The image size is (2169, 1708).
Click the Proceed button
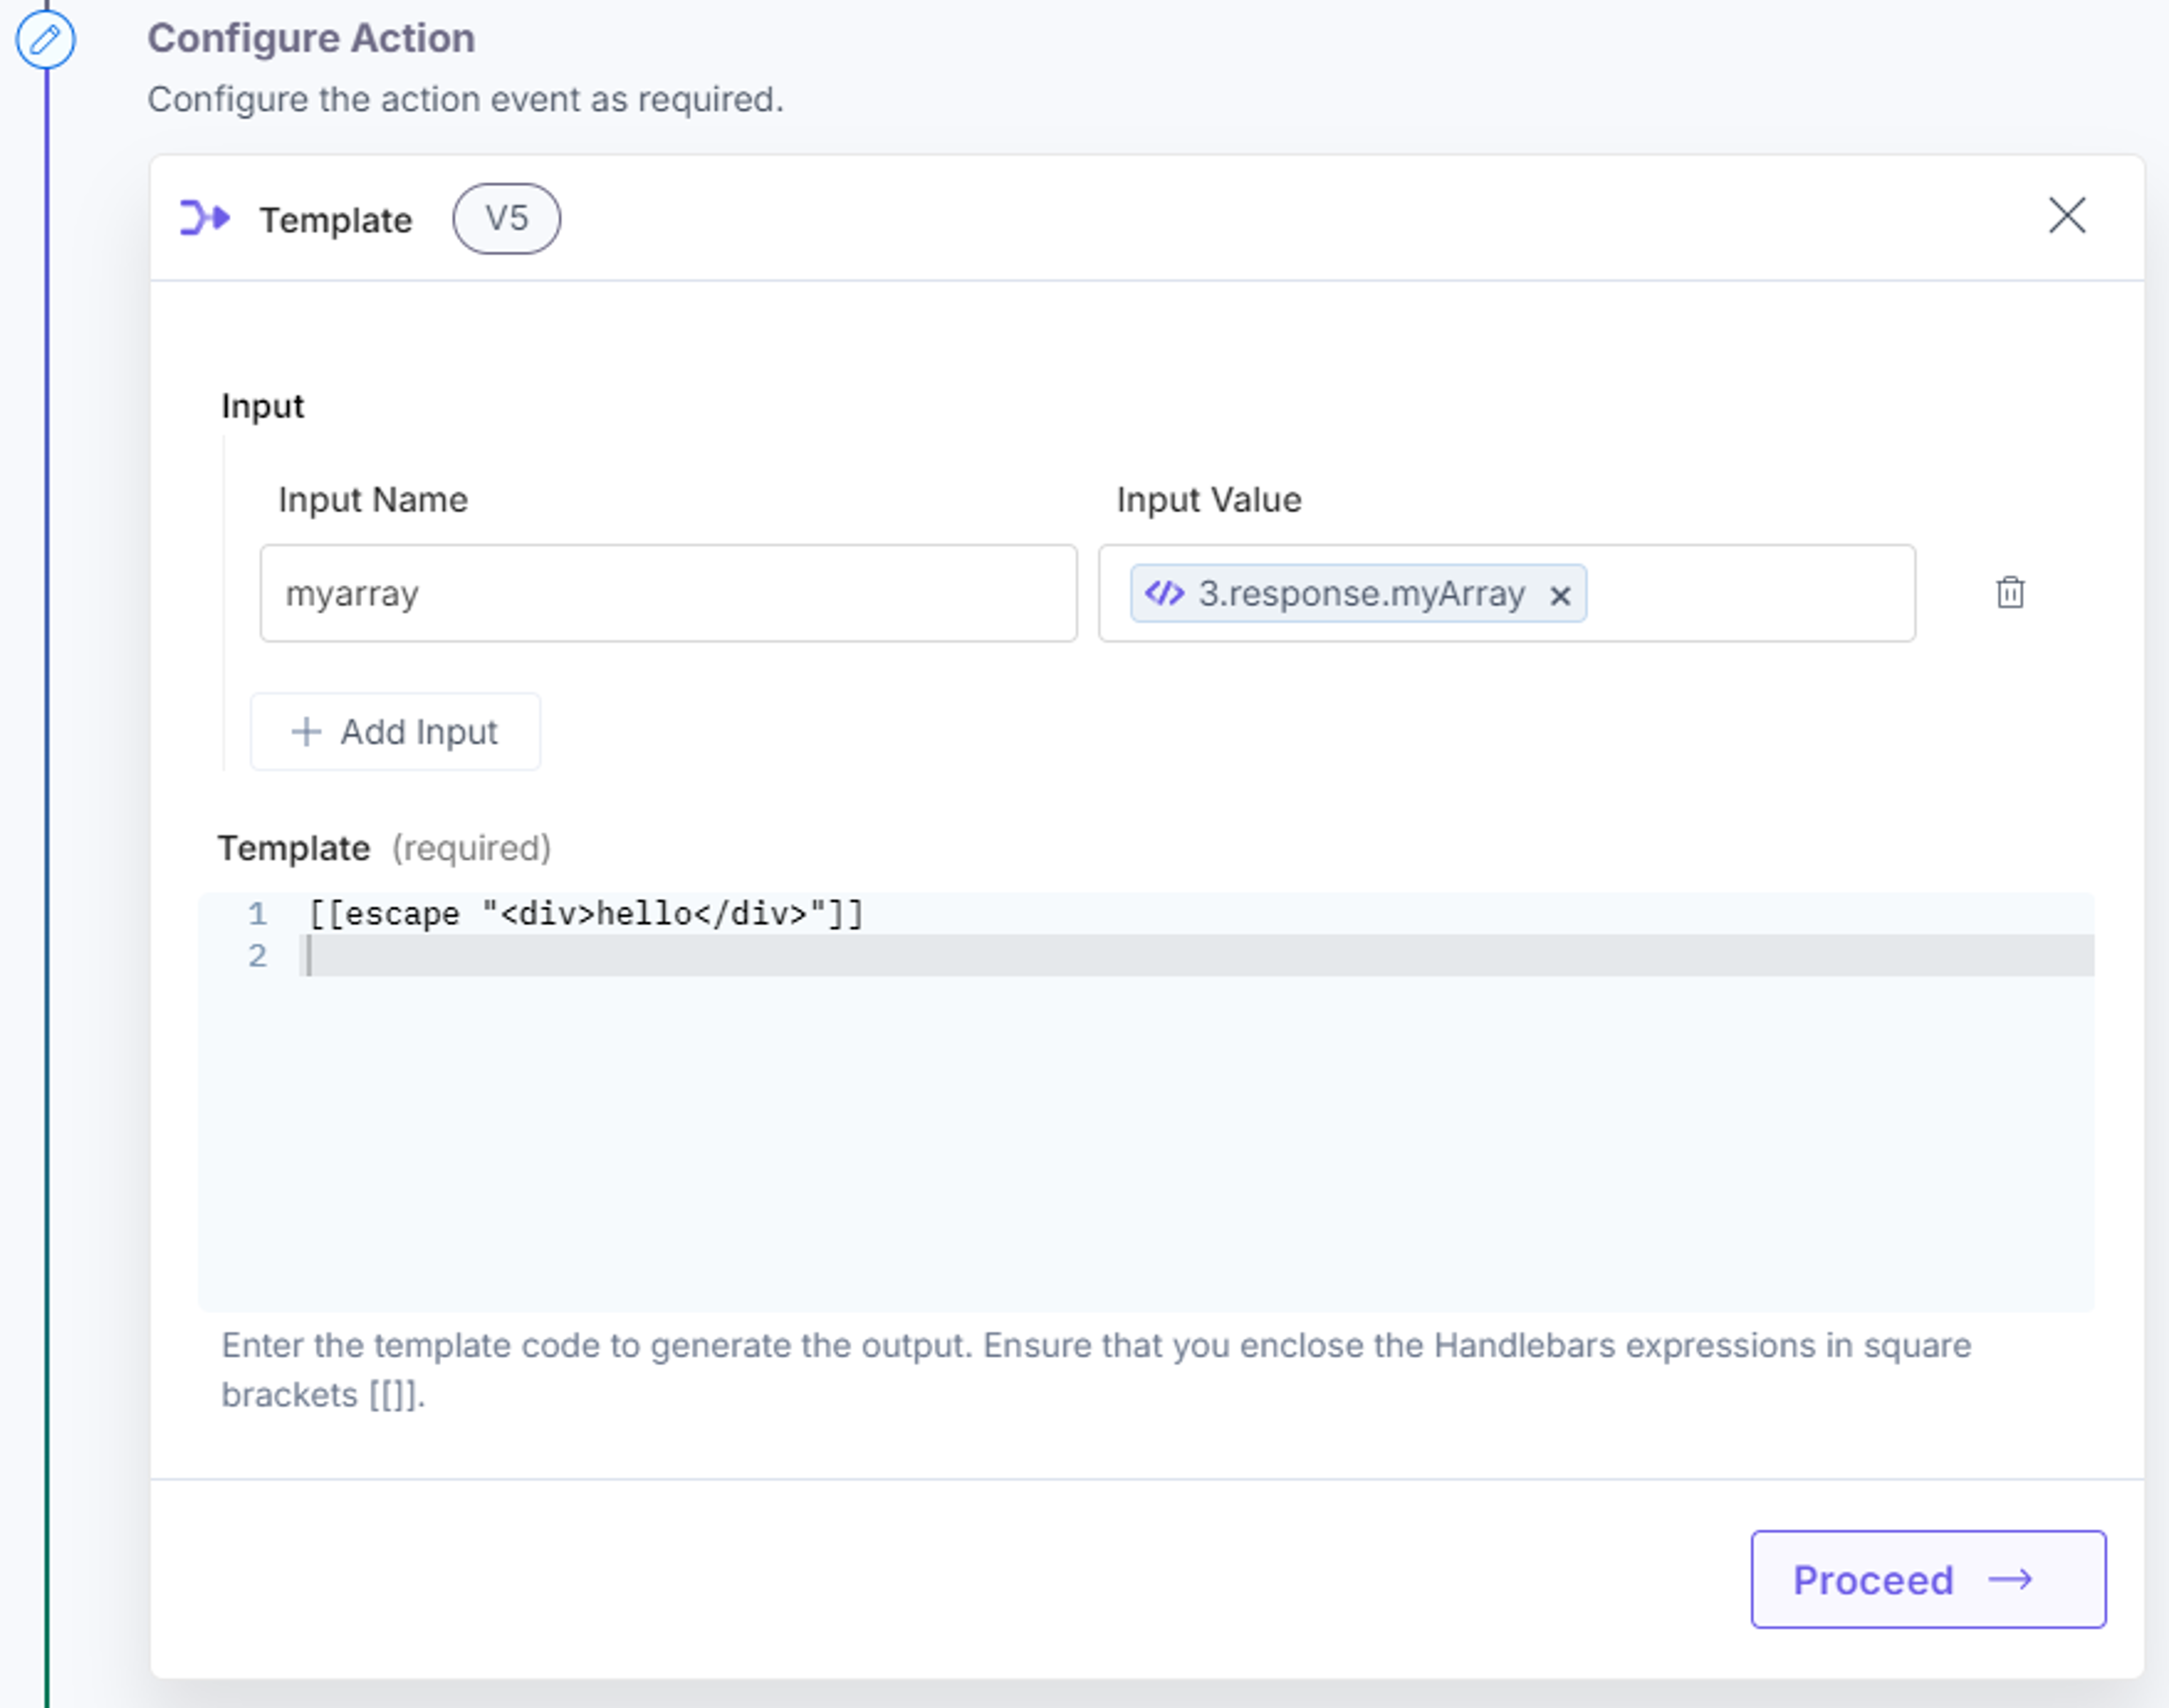(1928, 1580)
